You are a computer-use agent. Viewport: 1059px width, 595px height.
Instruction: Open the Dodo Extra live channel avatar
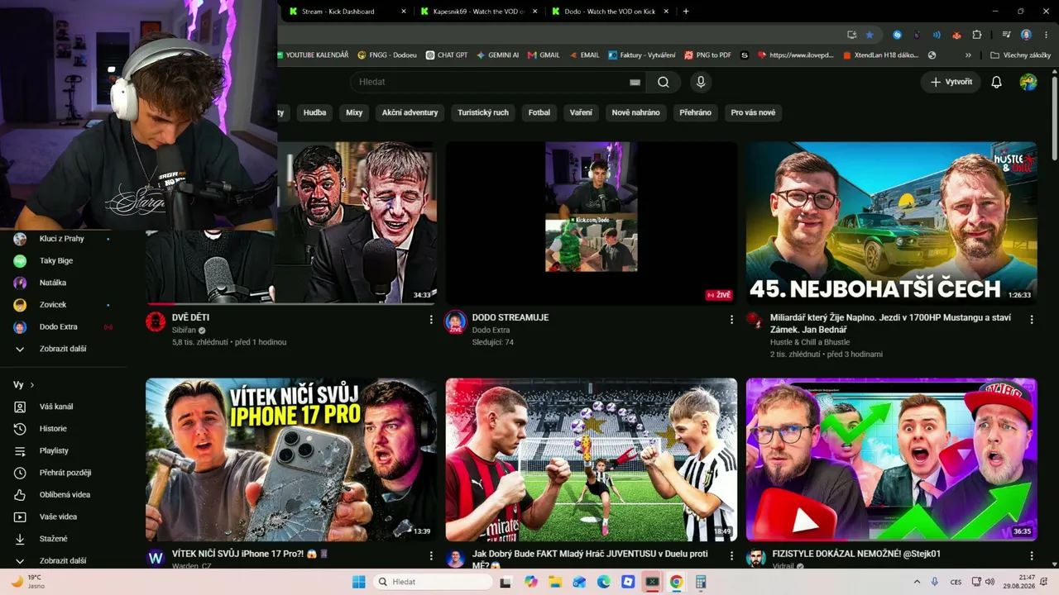pyautogui.click(x=455, y=321)
